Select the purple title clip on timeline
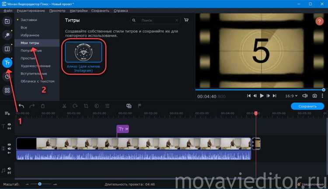The image size is (328, 189). click(x=122, y=129)
